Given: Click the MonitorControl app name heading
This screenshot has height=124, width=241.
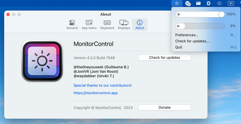Looking at the screenshot, I should [x=93, y=44].
